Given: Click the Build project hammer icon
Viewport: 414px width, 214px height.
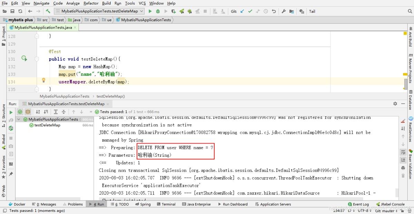Looking at the screenshot, I should pyautogui.click(x=48, y=11).
